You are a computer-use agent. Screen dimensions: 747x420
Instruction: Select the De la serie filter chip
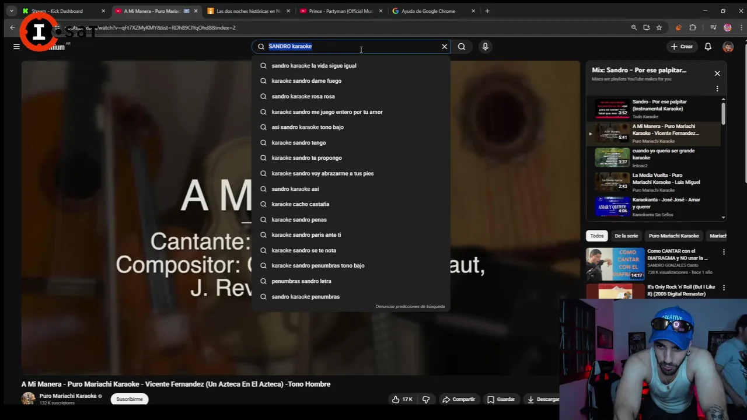pyautogui.click(x=626, y=236)
